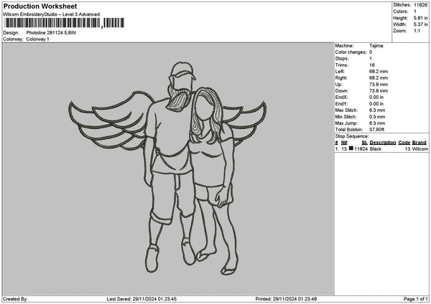The width and height of the screenshot is (431, 304).
Task: Click the Brand column header
Action: click(x=420, y=143)
